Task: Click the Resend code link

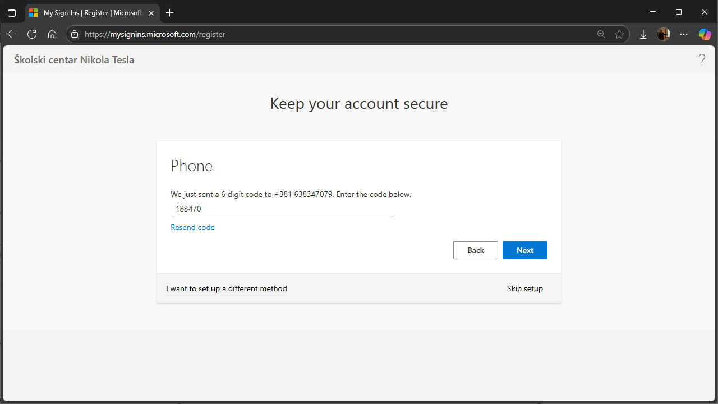Action: pos(192,227)
